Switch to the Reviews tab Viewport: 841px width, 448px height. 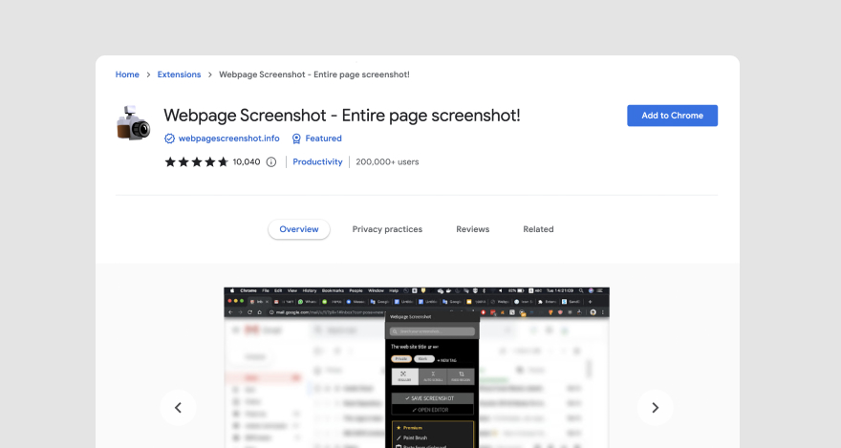point(472,229)
